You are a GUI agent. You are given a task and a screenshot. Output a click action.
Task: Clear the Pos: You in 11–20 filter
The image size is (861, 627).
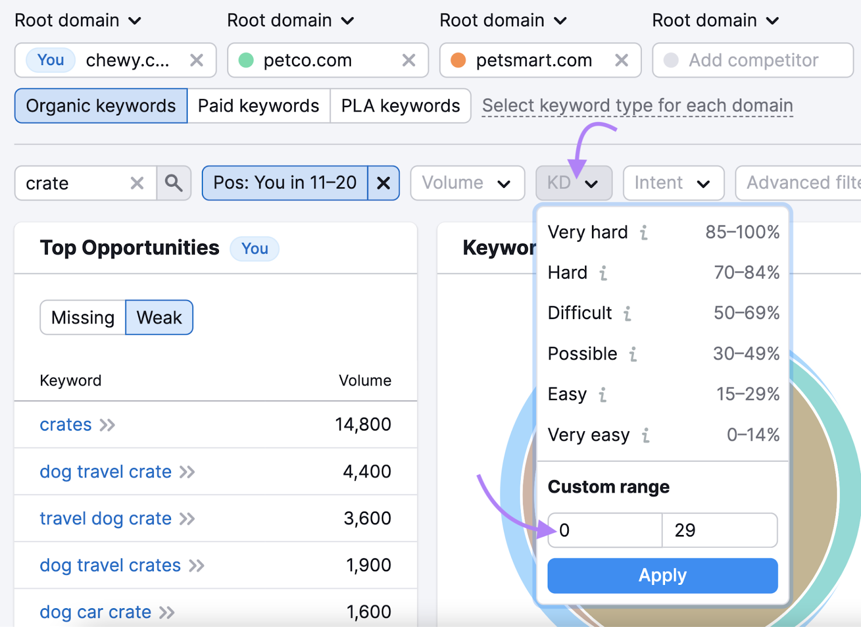pyautogui.click(x=383, y=183)
